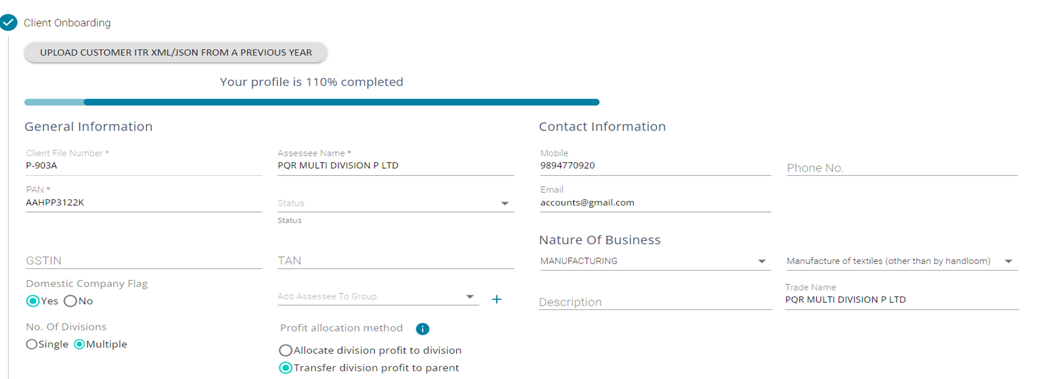
Task: Click Upload Customer ITR XML/JSON button
Action: coord(175,53)
